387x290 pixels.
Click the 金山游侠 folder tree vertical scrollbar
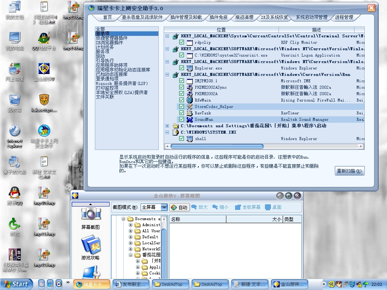[x=164, y=254]
